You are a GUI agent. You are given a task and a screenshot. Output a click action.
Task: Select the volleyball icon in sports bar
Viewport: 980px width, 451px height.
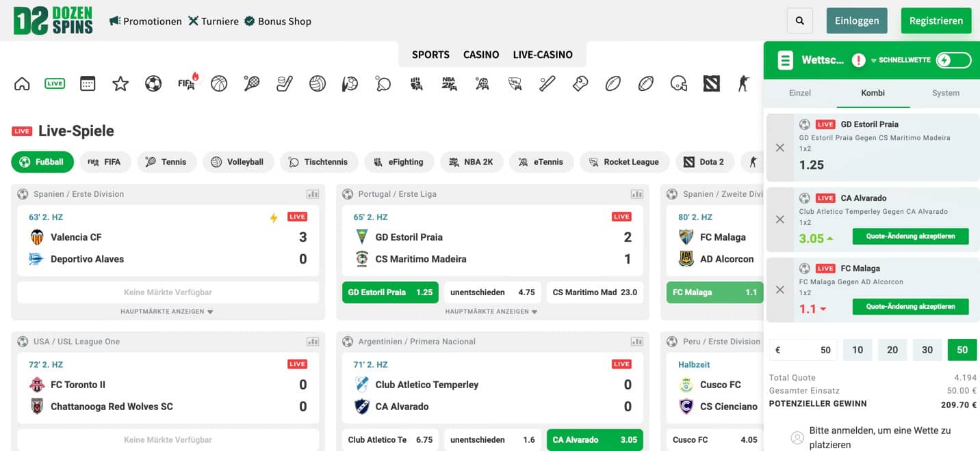click(318, 84)
